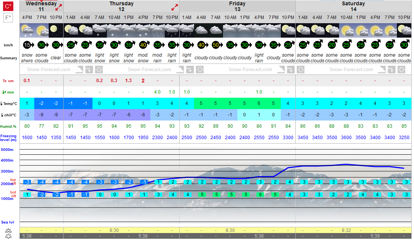Click Wednesday 7 PM chill cell showing -9
The height and width of the screenshot is (241, 414).
(x=41, y=115)
